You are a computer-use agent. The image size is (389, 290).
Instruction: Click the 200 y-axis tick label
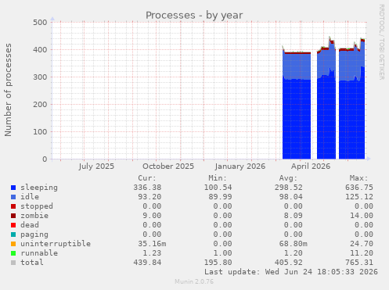[x=40, y=105]
